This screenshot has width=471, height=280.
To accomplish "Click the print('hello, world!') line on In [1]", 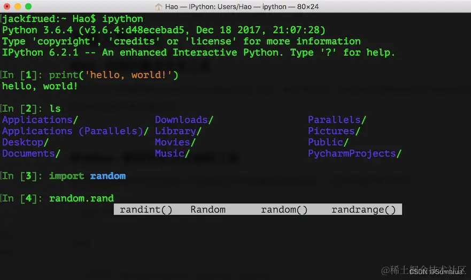I will (113, 75).
